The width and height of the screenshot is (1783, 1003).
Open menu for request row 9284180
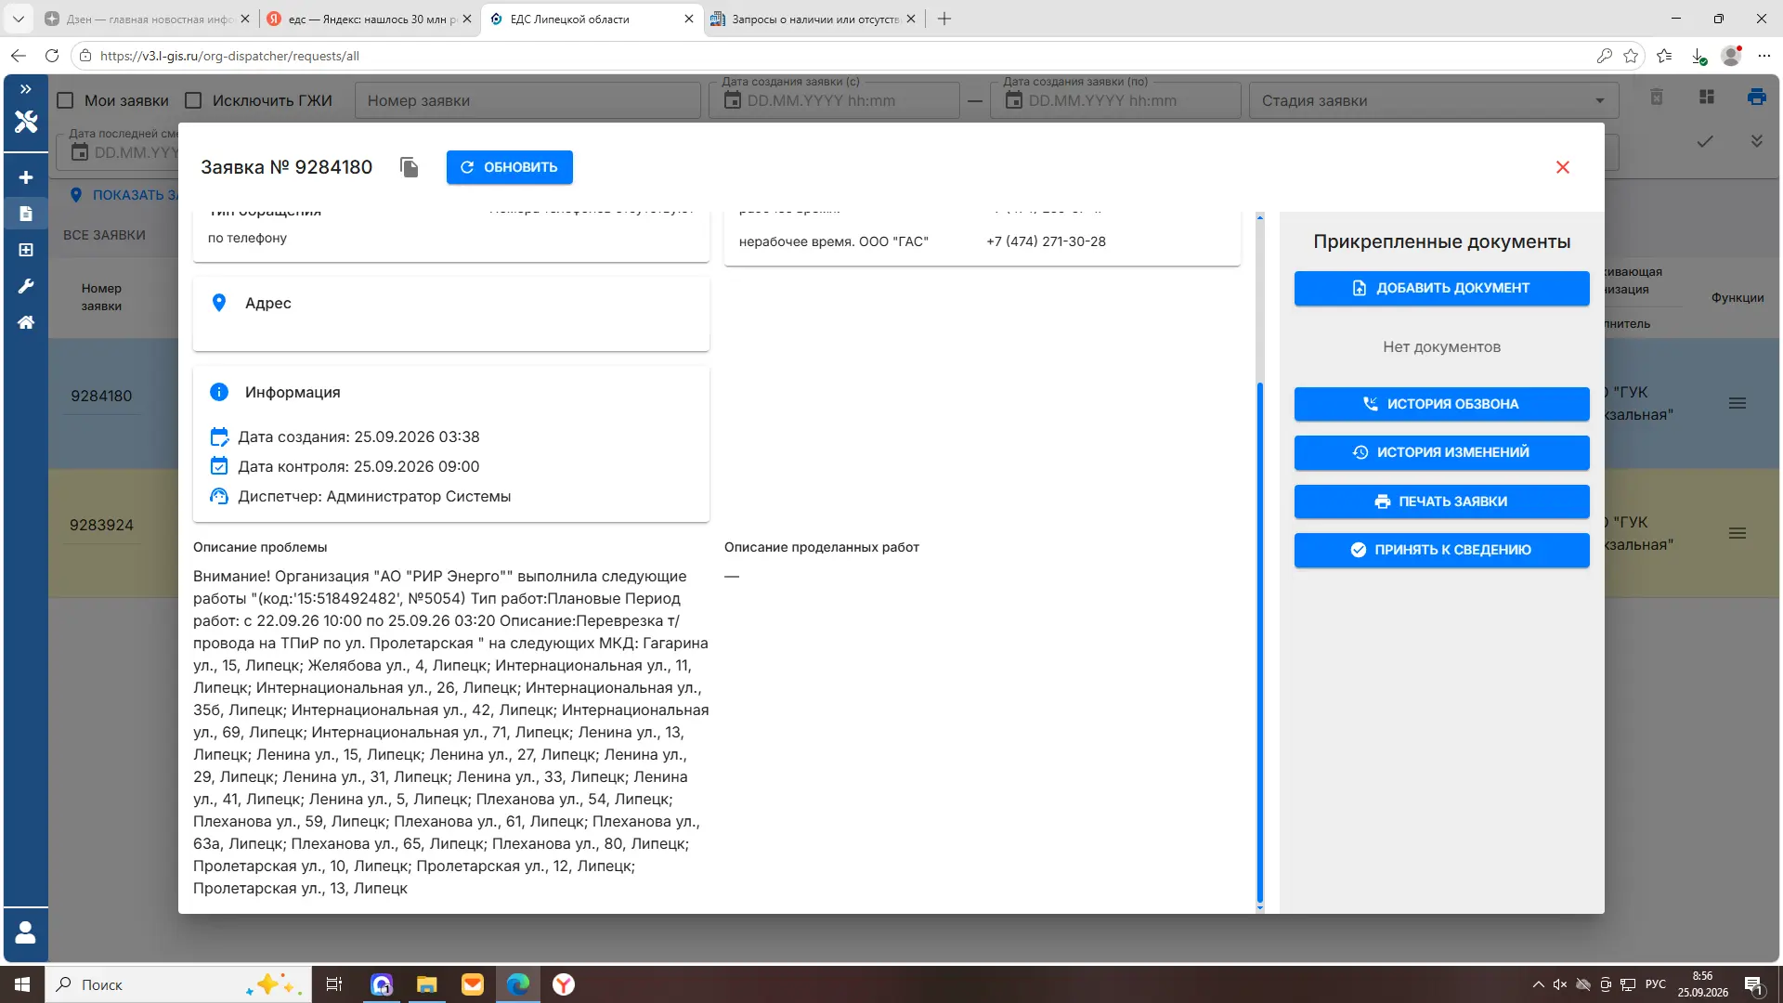coord(1737,403)
